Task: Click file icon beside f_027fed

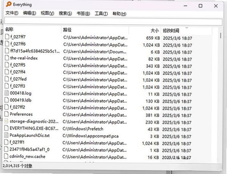Action: pyautogui.click(x=7, y=79)
